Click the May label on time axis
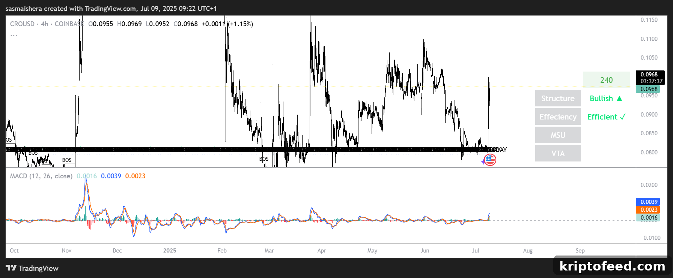This screenshot has height=278, width=673. click(x=372, y=251)
